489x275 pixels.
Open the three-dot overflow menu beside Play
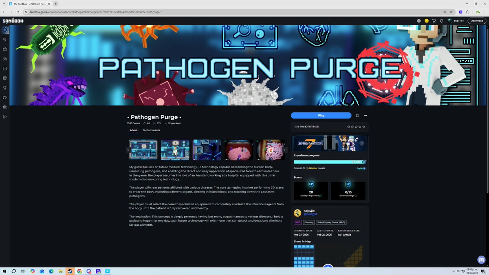click(365, 115)
